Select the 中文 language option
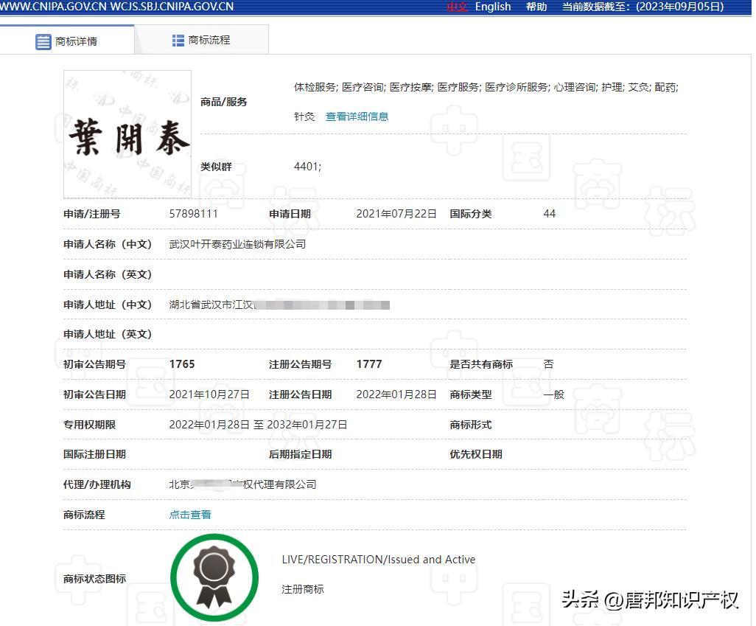 457,7
